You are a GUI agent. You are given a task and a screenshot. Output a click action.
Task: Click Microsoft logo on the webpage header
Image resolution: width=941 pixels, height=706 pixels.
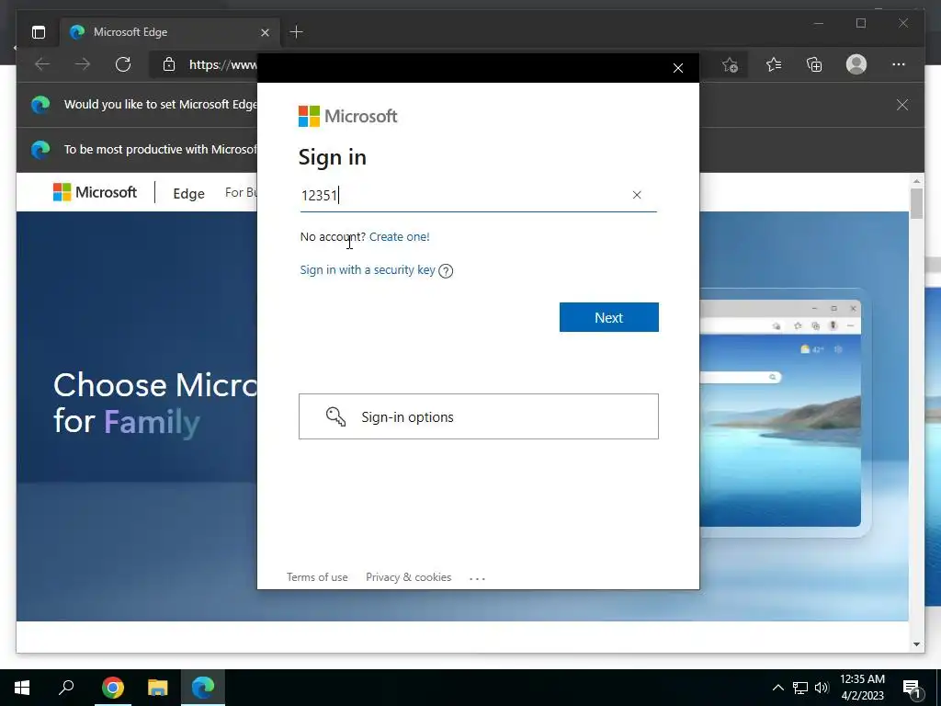pyautogui.click(x=95, y=192)
